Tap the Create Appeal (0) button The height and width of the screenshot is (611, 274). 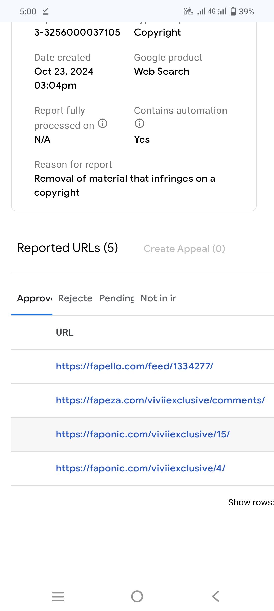pos(184,249)
